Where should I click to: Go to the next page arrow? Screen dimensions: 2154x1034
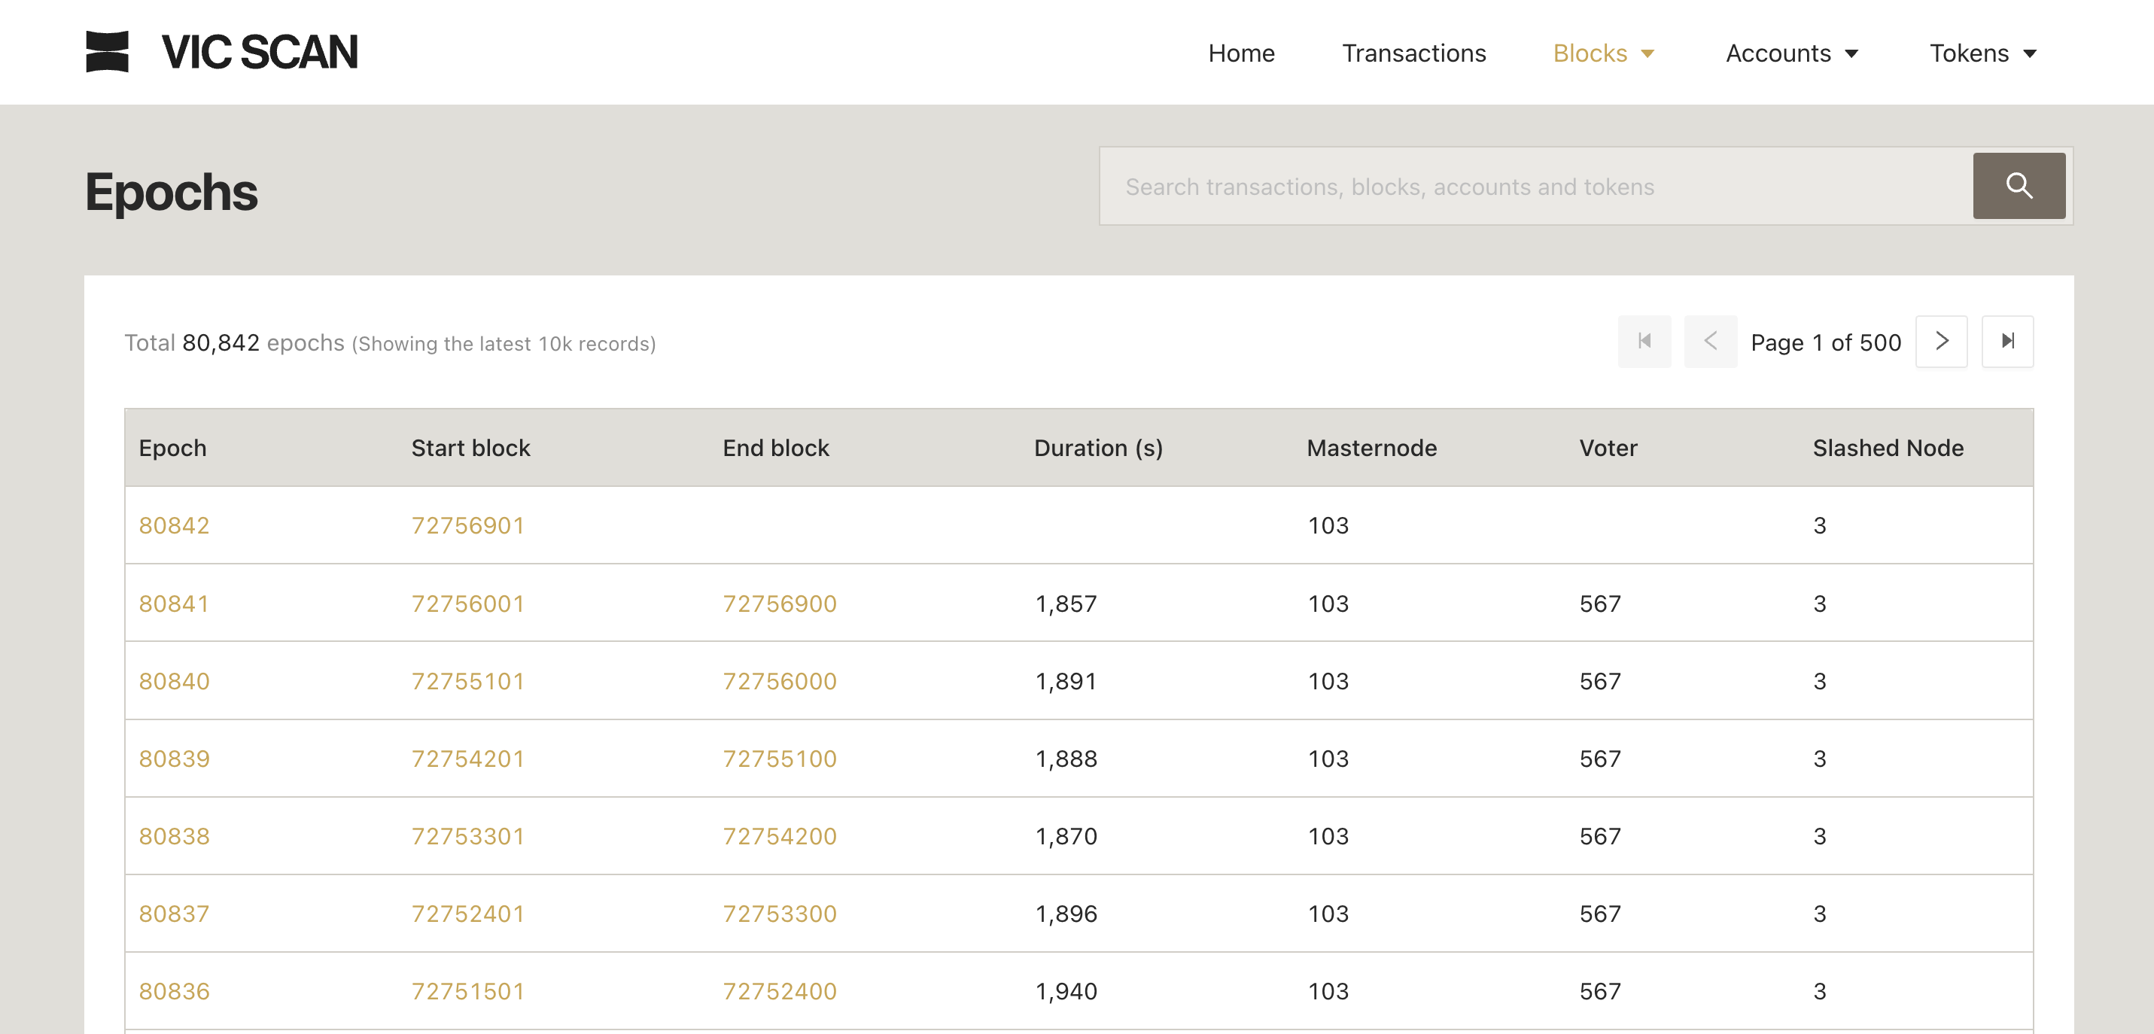point(1941,341)
